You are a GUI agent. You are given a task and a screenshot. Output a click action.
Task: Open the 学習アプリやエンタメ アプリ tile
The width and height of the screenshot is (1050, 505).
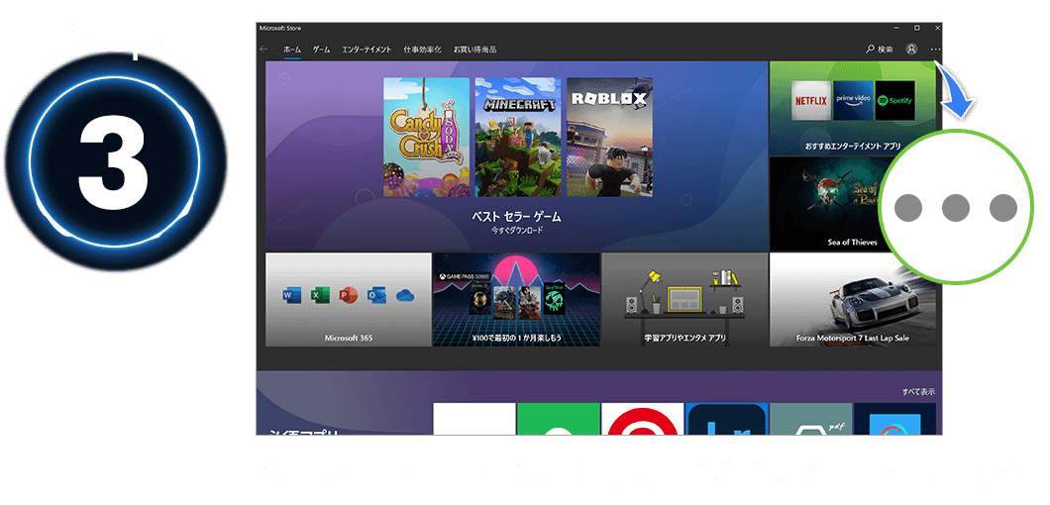[684, 299]
